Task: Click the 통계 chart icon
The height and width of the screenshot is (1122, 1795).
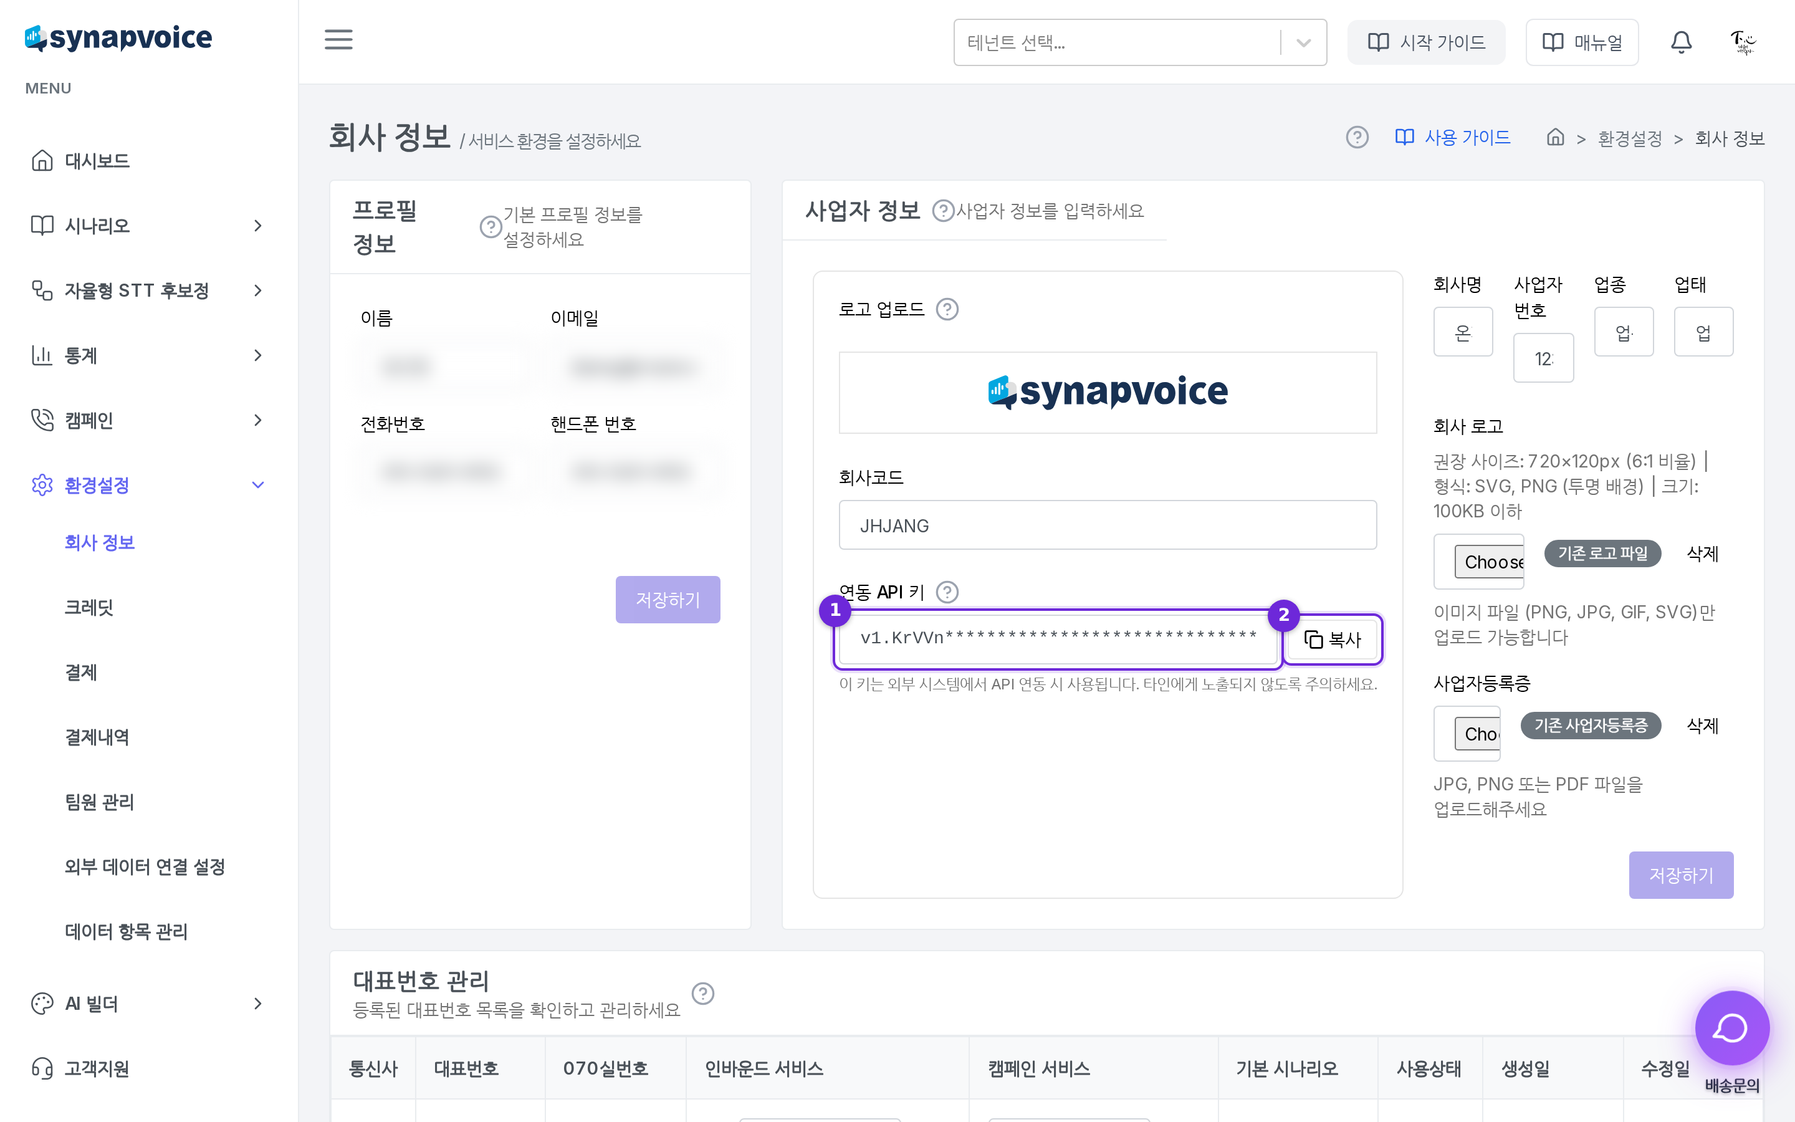Action: point(42,355)
